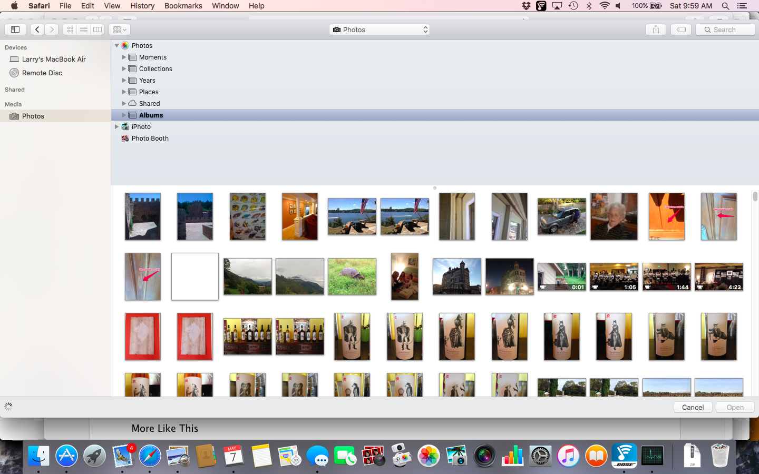759x474 pixels.
Task: Open the Safari menu
Action: click(x=39, y=6)
